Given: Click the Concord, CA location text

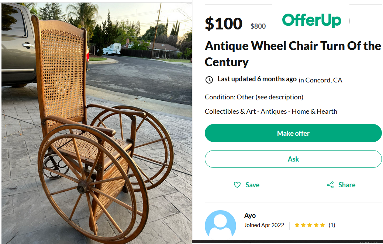Looking at the screenshot, I should click(324, 80).
